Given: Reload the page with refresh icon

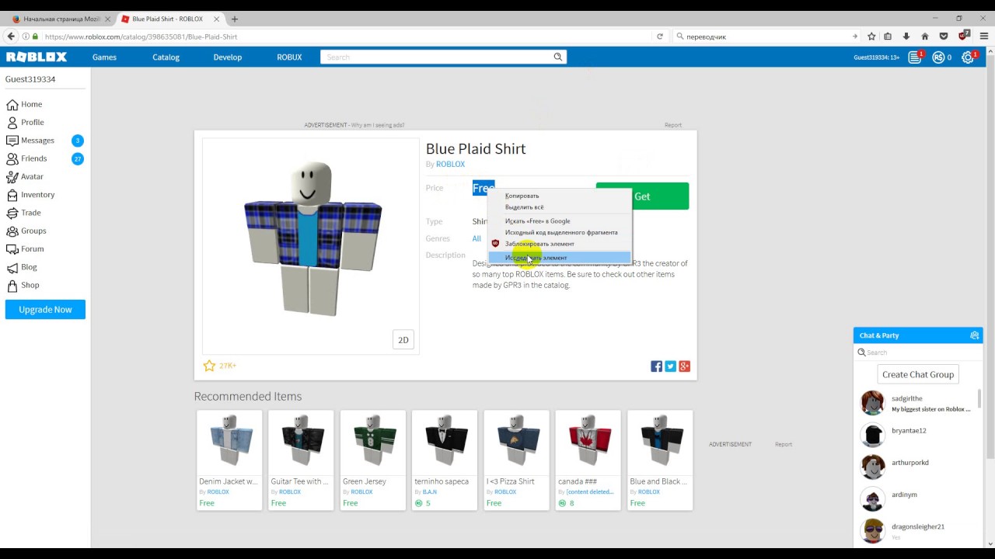Looking at the screenshot, I should pyautogui.click(x=660, y=36).
